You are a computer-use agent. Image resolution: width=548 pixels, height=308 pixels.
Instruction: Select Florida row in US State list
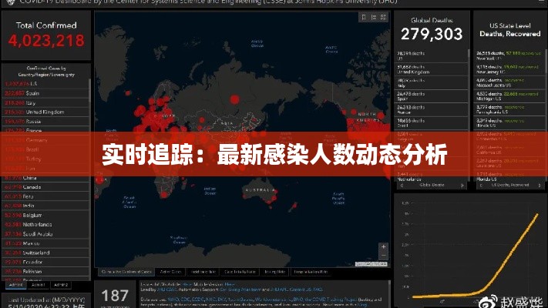(509, 178)
